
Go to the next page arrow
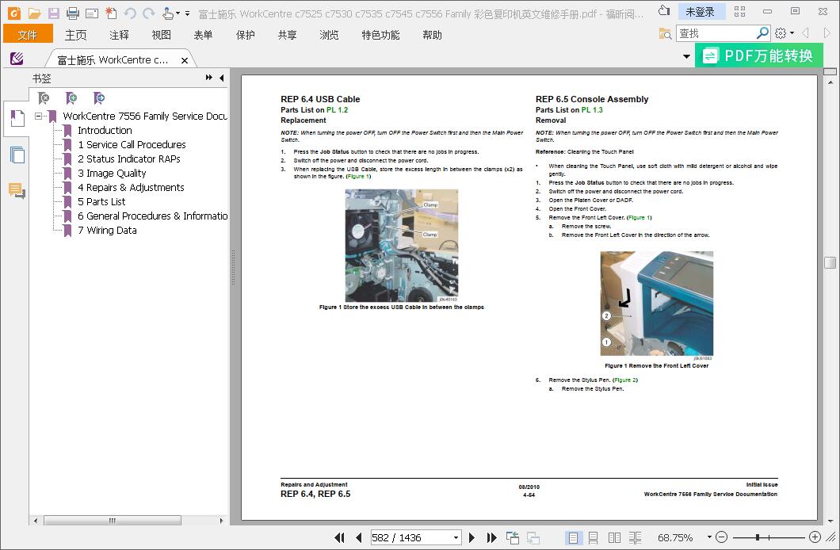pyautogui.click(x=472, y=537)
